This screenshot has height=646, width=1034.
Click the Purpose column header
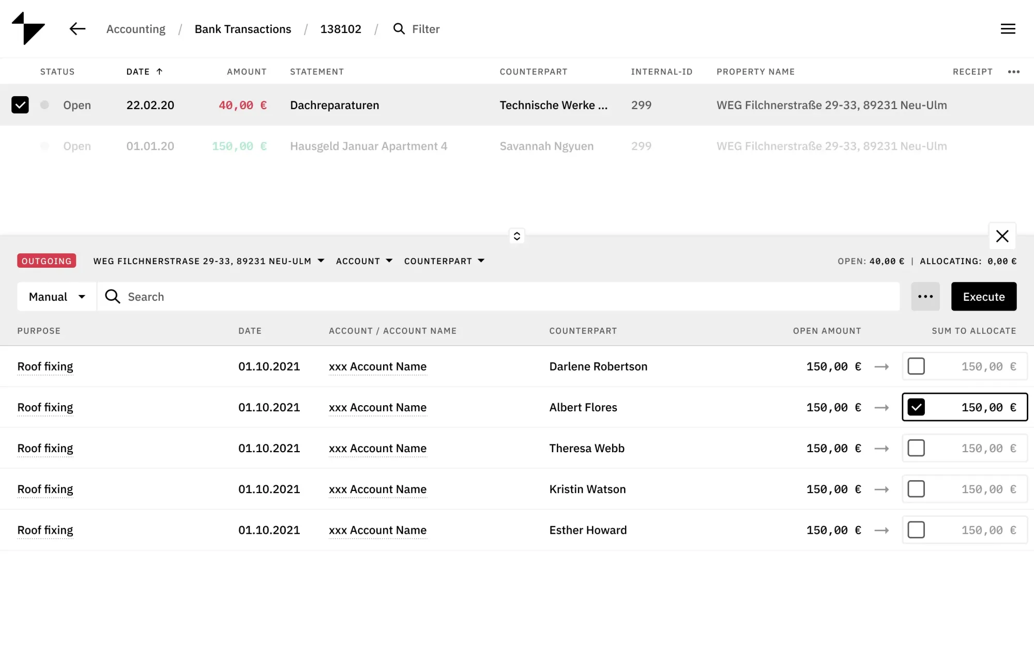pos(39,331)
